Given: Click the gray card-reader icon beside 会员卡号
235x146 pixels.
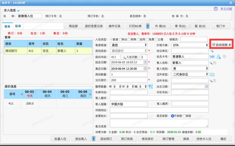Looking at the screenshot, I should point(224,57).
